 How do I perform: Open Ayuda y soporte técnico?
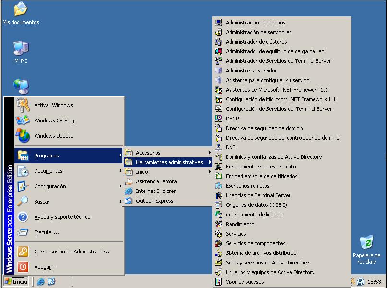pyautogui.click(x=69, y=217)
